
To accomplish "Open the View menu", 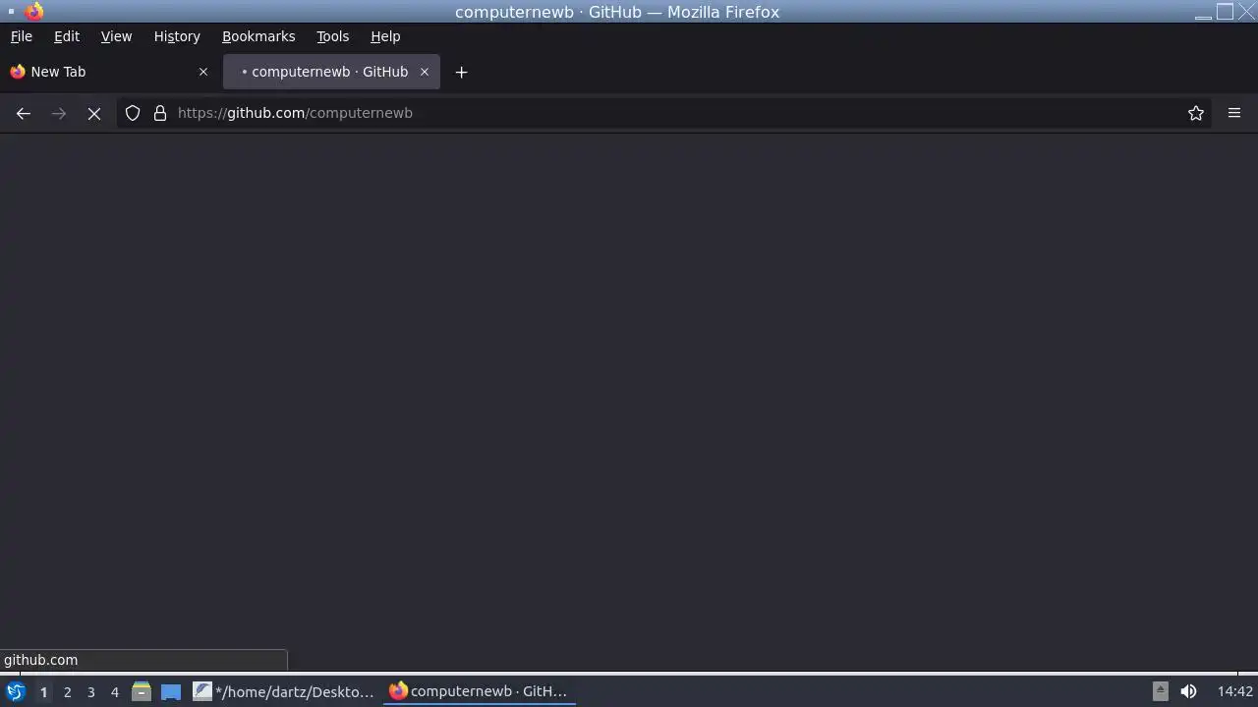I will point(116,36).
